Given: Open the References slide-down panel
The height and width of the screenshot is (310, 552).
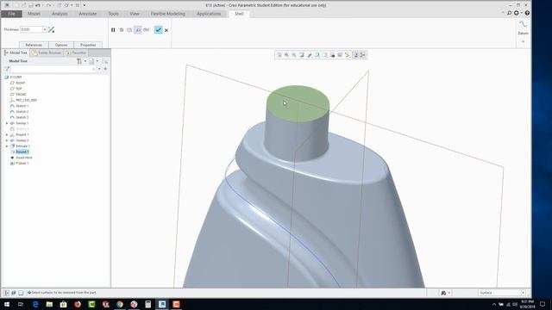Looking at the screenshot, I should tap(34, 45).
